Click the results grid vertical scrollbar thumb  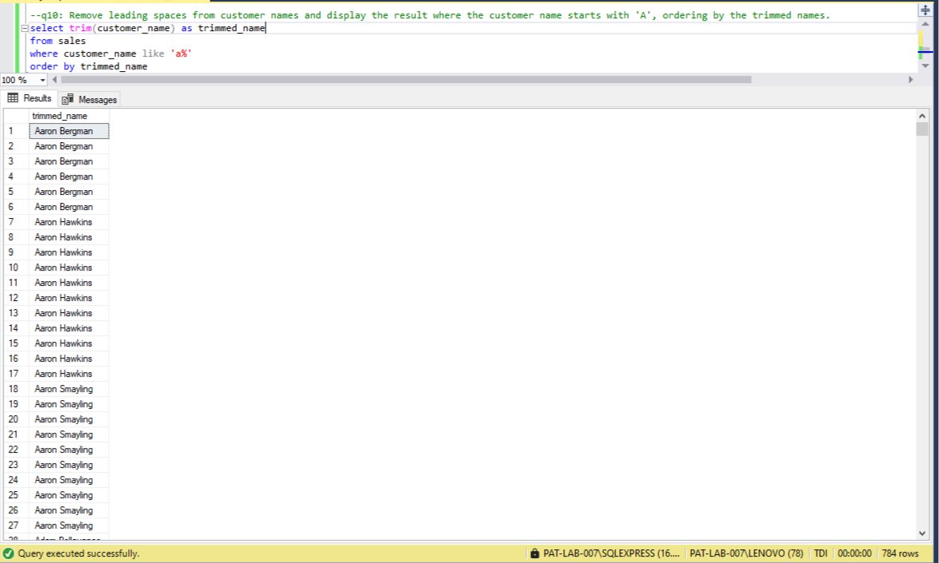922,129
